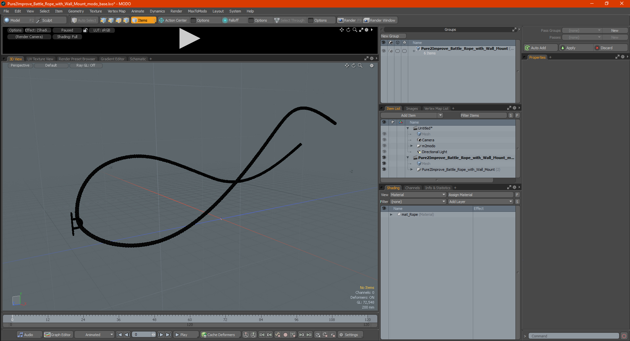Open 3D viewport gear settings

click(372, 66)
